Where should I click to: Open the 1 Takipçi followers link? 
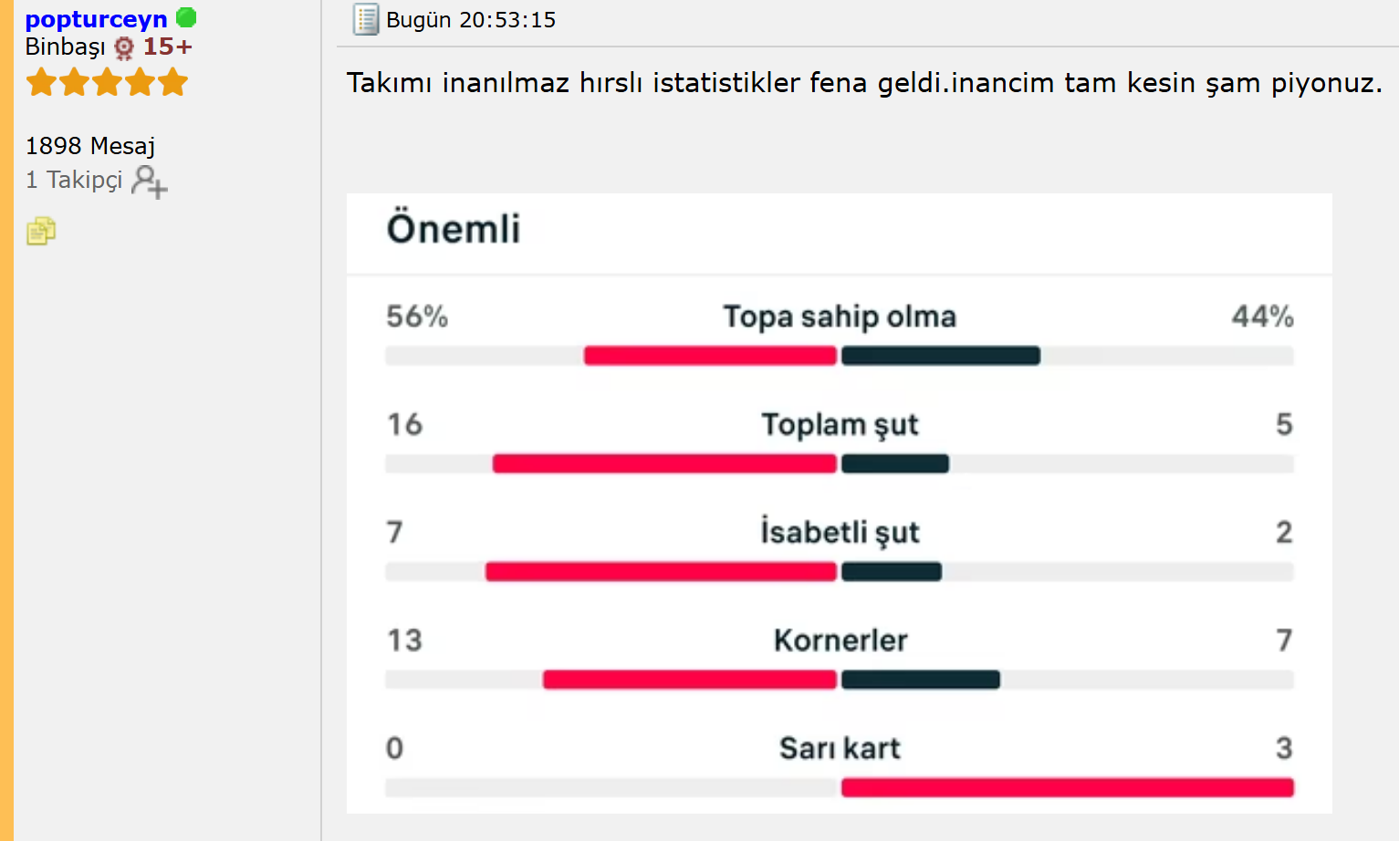(74, 180)
